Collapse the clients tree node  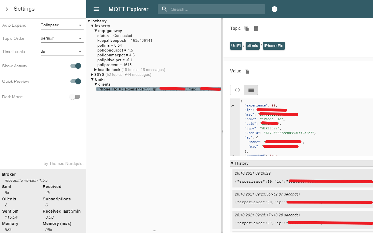click(x=96, y=84)
